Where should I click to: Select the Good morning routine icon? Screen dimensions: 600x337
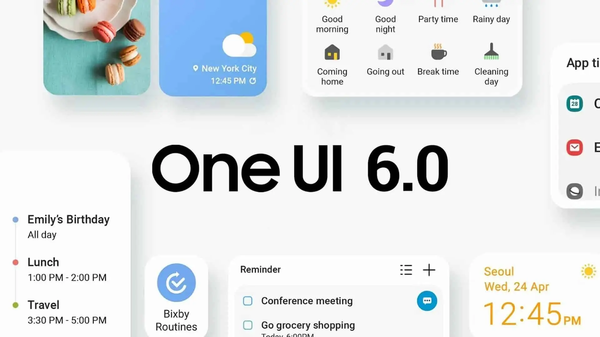tap(332, 4)
